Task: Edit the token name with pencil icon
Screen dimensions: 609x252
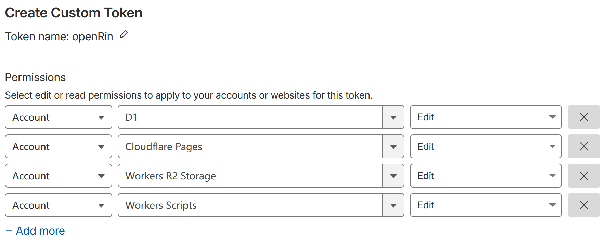Action: tap(124, 35)
